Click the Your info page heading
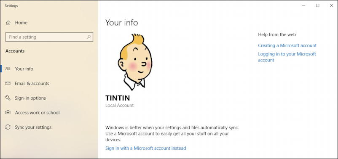 [121, 23]
